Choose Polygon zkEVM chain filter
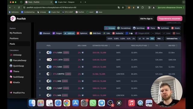Image resolution: width=193 pixels, height=109 pixels. (x=142, y=33)
